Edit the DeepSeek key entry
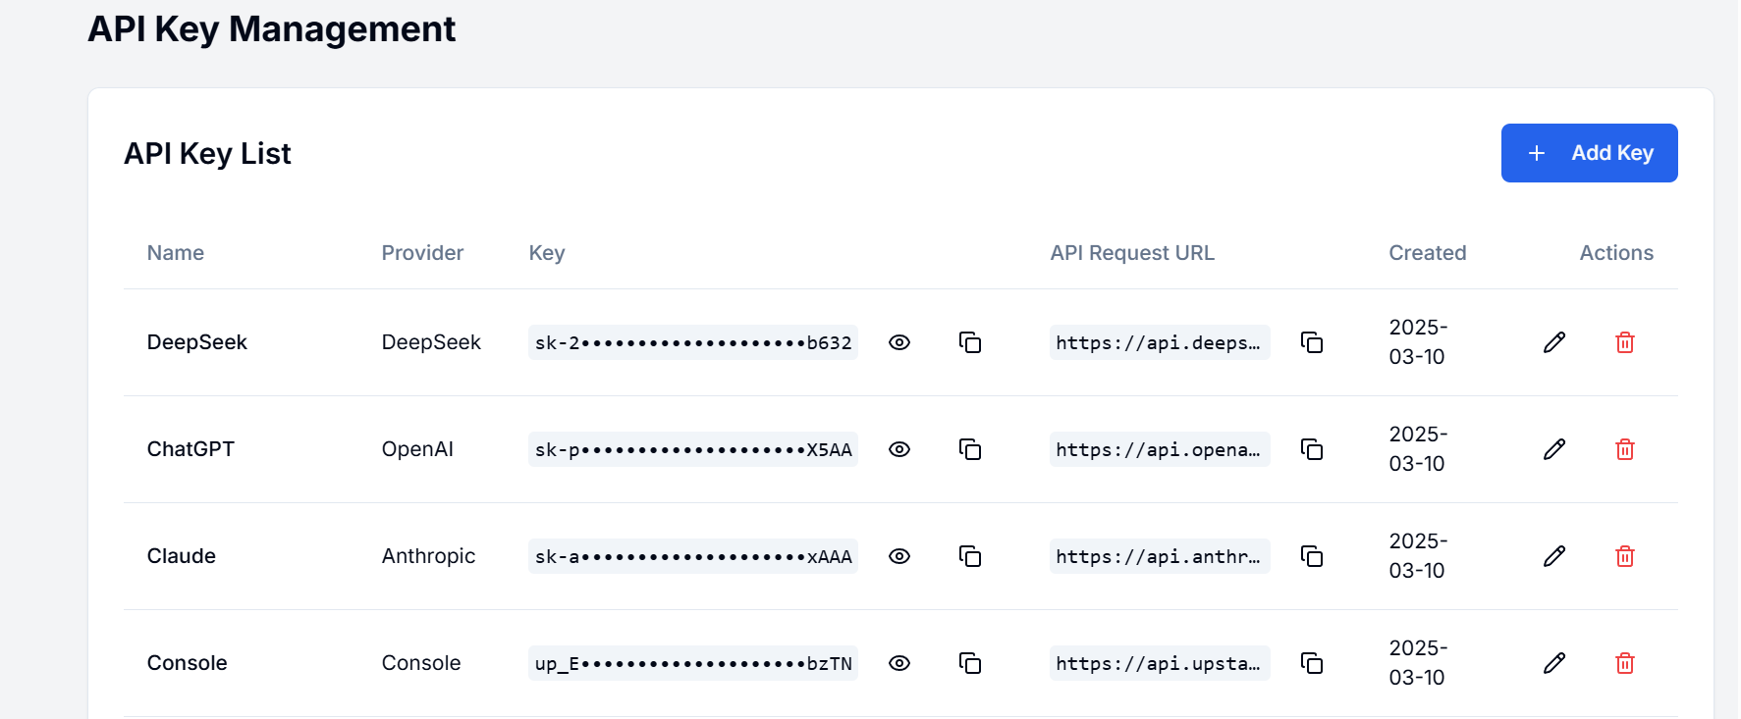The image size is (1741, 719). coord(1554,342)
